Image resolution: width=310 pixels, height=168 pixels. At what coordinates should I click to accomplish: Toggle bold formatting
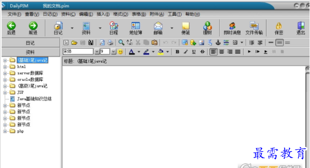(x=177, y=52)
